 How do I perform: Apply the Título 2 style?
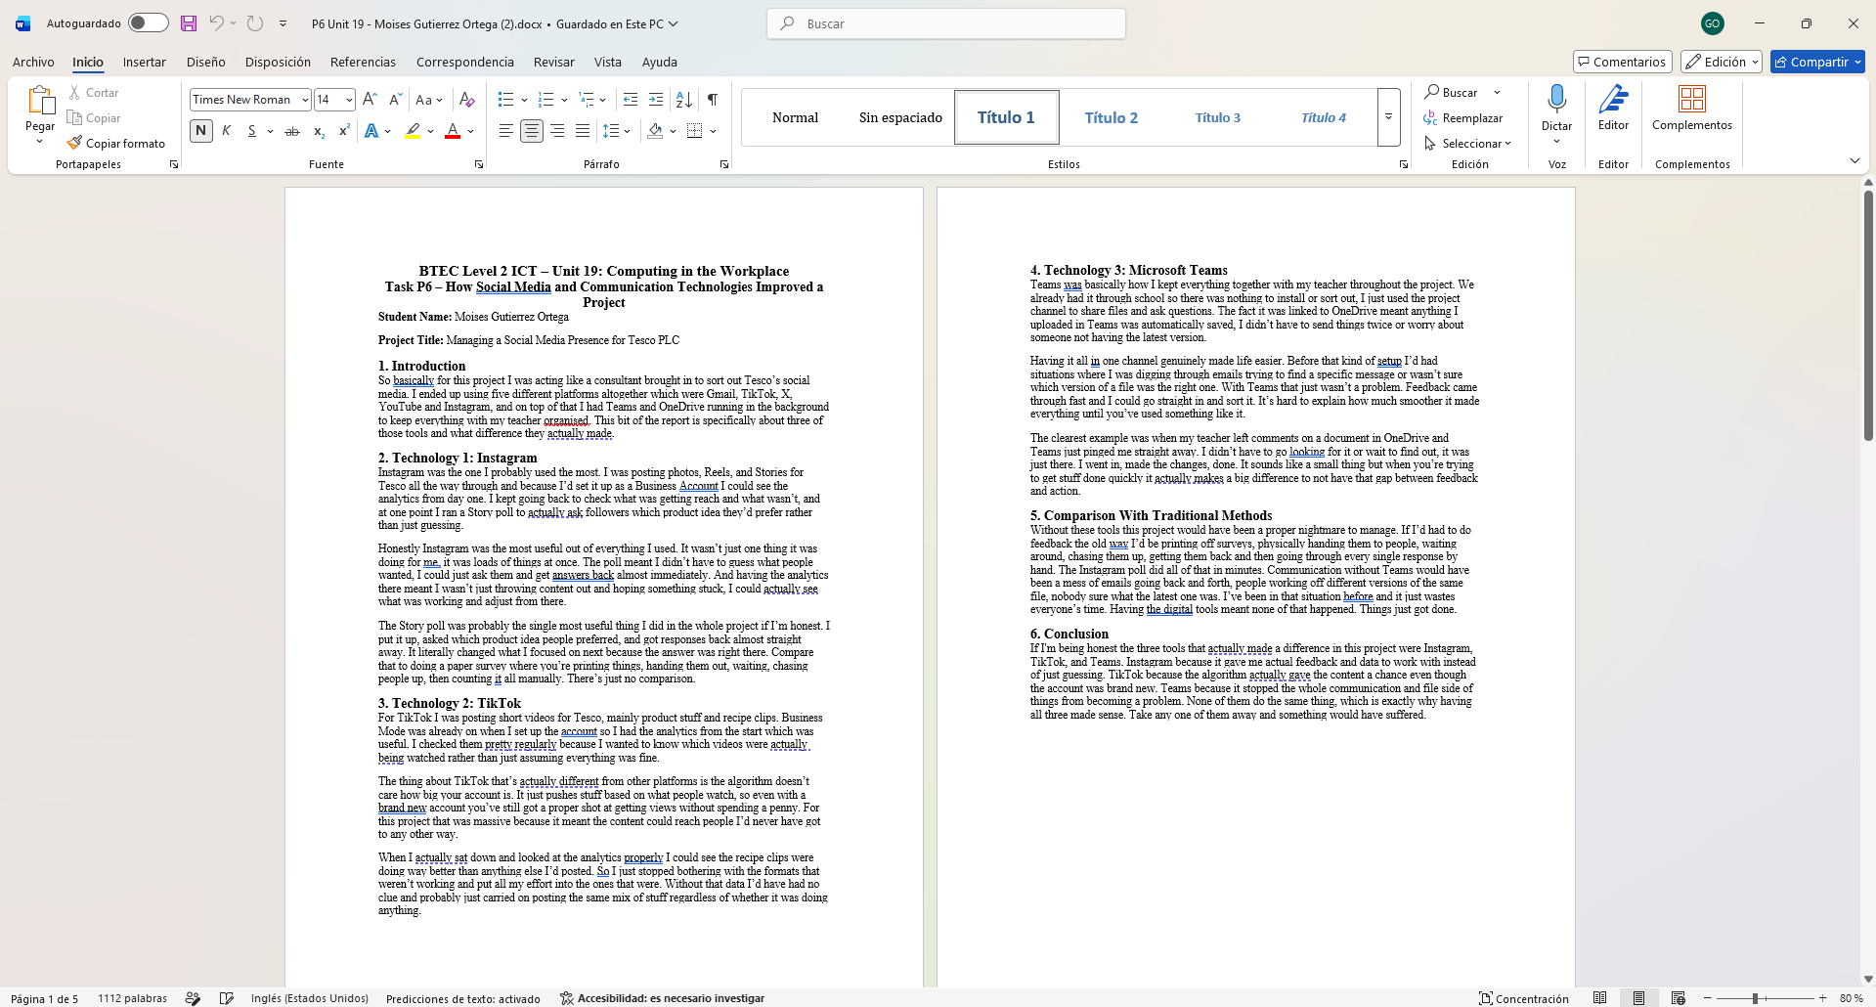[x=1112, y=117]
